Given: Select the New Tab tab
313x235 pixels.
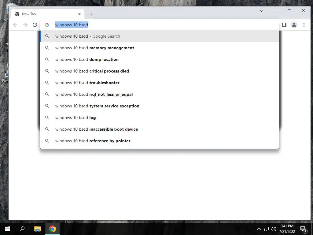Looking at the screenshot, I should pos(48,14).
